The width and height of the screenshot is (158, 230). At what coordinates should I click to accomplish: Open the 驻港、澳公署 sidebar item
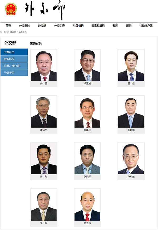14,66
